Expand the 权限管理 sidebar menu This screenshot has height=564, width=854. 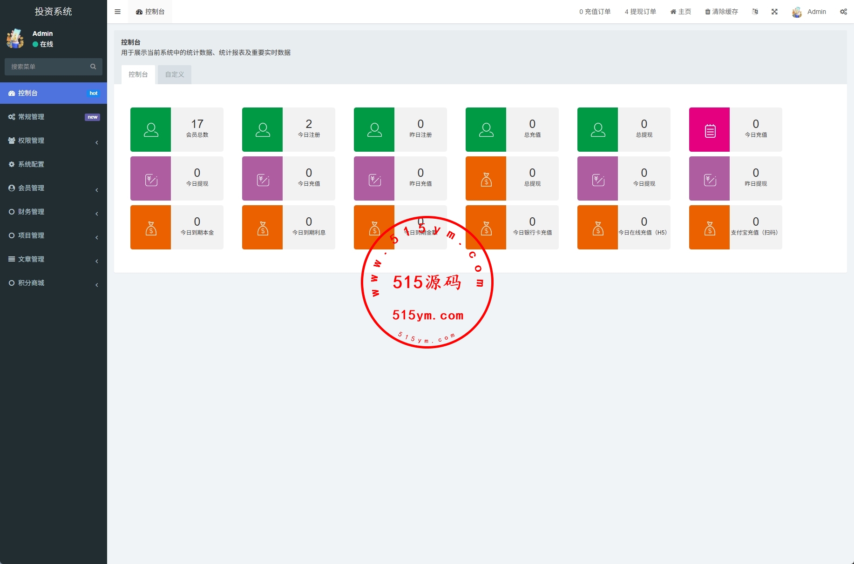[53, 141]
